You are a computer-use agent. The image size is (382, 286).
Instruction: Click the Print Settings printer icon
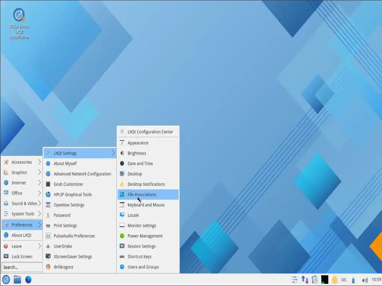pos(48,225)
